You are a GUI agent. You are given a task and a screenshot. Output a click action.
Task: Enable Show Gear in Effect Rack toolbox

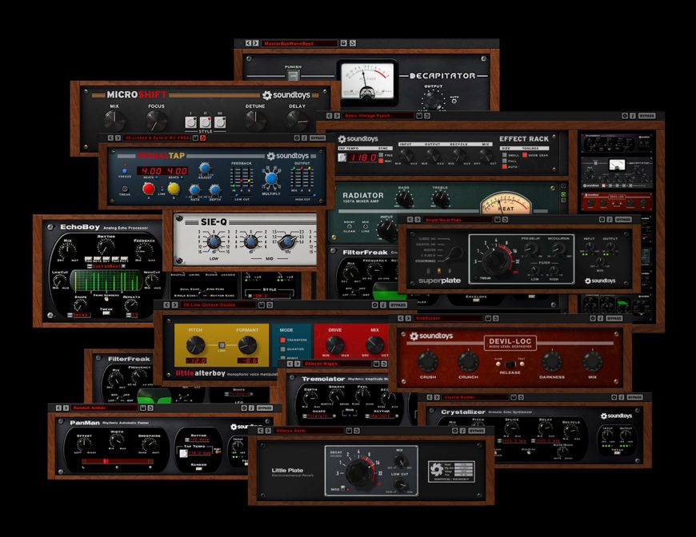pos(525,155)
